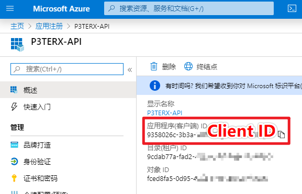Click the 品牌打造 www icon
This screenshot has width=302, height=194.
click(x=14, y=145)
